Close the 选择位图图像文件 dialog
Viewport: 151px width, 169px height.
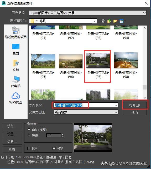pos(146,3)
